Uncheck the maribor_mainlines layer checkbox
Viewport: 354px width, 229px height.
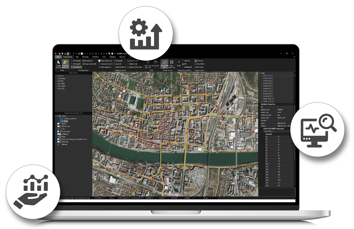(x=61, y=118)
